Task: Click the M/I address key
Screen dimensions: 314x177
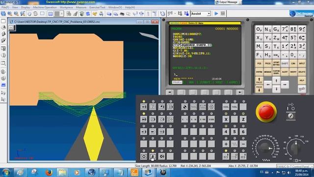Action: 259,46
